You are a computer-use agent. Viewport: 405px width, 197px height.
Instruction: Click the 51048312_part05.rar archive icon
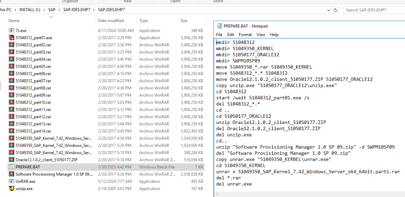point(11,66)
